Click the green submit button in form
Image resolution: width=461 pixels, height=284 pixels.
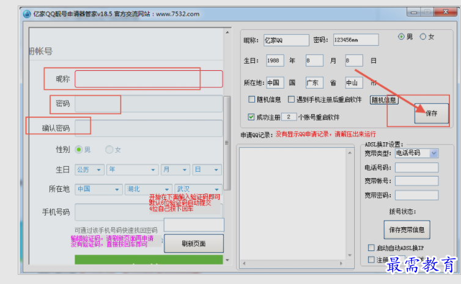149,260
